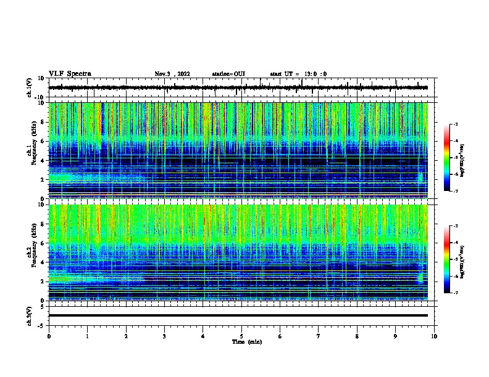Click the time axis tick label "1"

[87, 336]
